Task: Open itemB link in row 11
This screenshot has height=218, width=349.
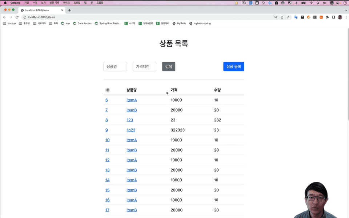Action: [132, 150]
